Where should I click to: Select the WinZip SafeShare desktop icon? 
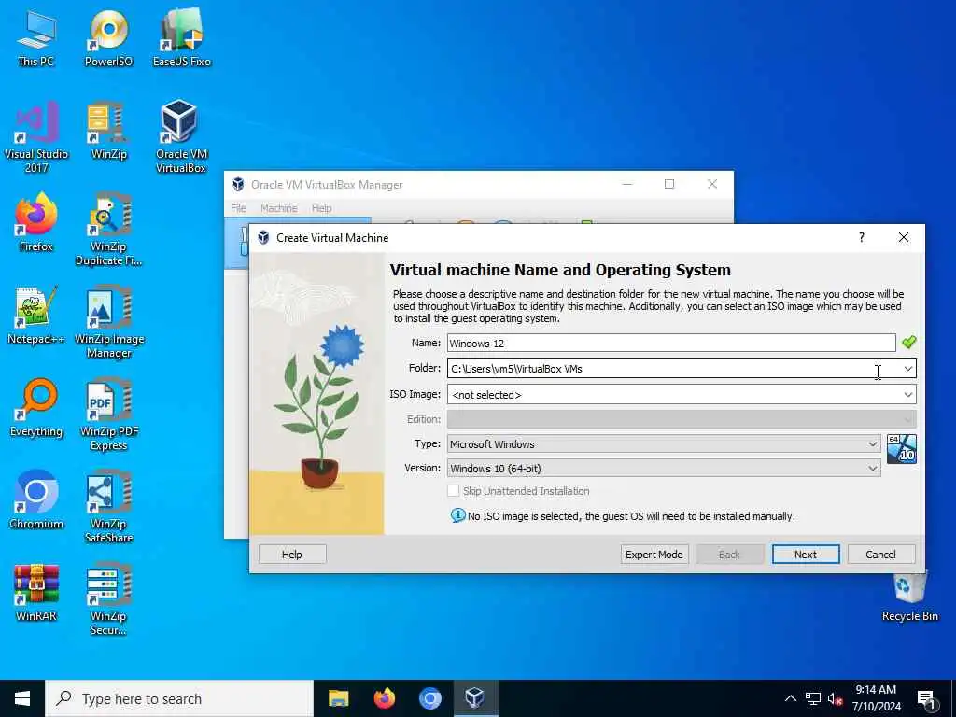pos(108,507)
